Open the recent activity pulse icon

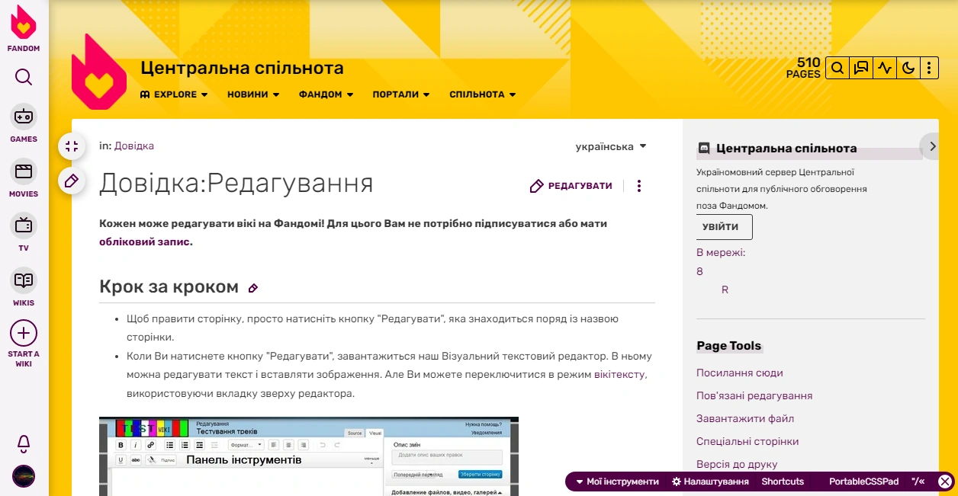click(885, 68)
